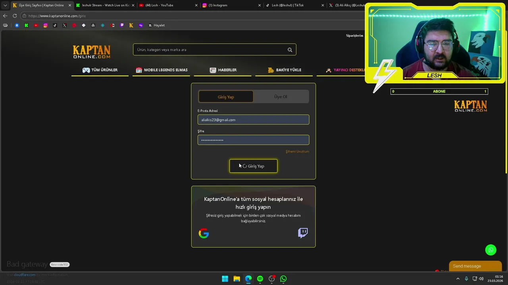Viewport: 508px width, 285px height.
Task: Open Microsoft Edge from taskbar
Action: click(x=248, y=279)
